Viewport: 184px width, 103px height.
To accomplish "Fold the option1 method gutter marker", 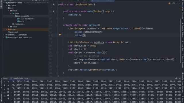I will tap(57, 25).
